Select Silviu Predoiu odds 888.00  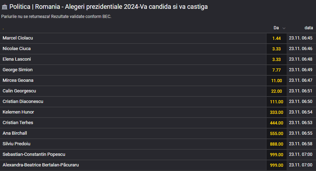(x=277, y=144)
